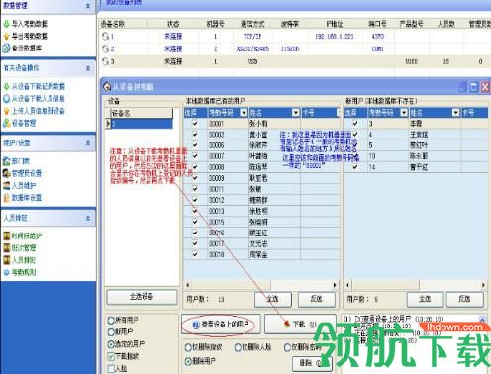This screenshot has width=491, height=374.
Task: Click 反选 under existing users table
Action: click(317, 299)
